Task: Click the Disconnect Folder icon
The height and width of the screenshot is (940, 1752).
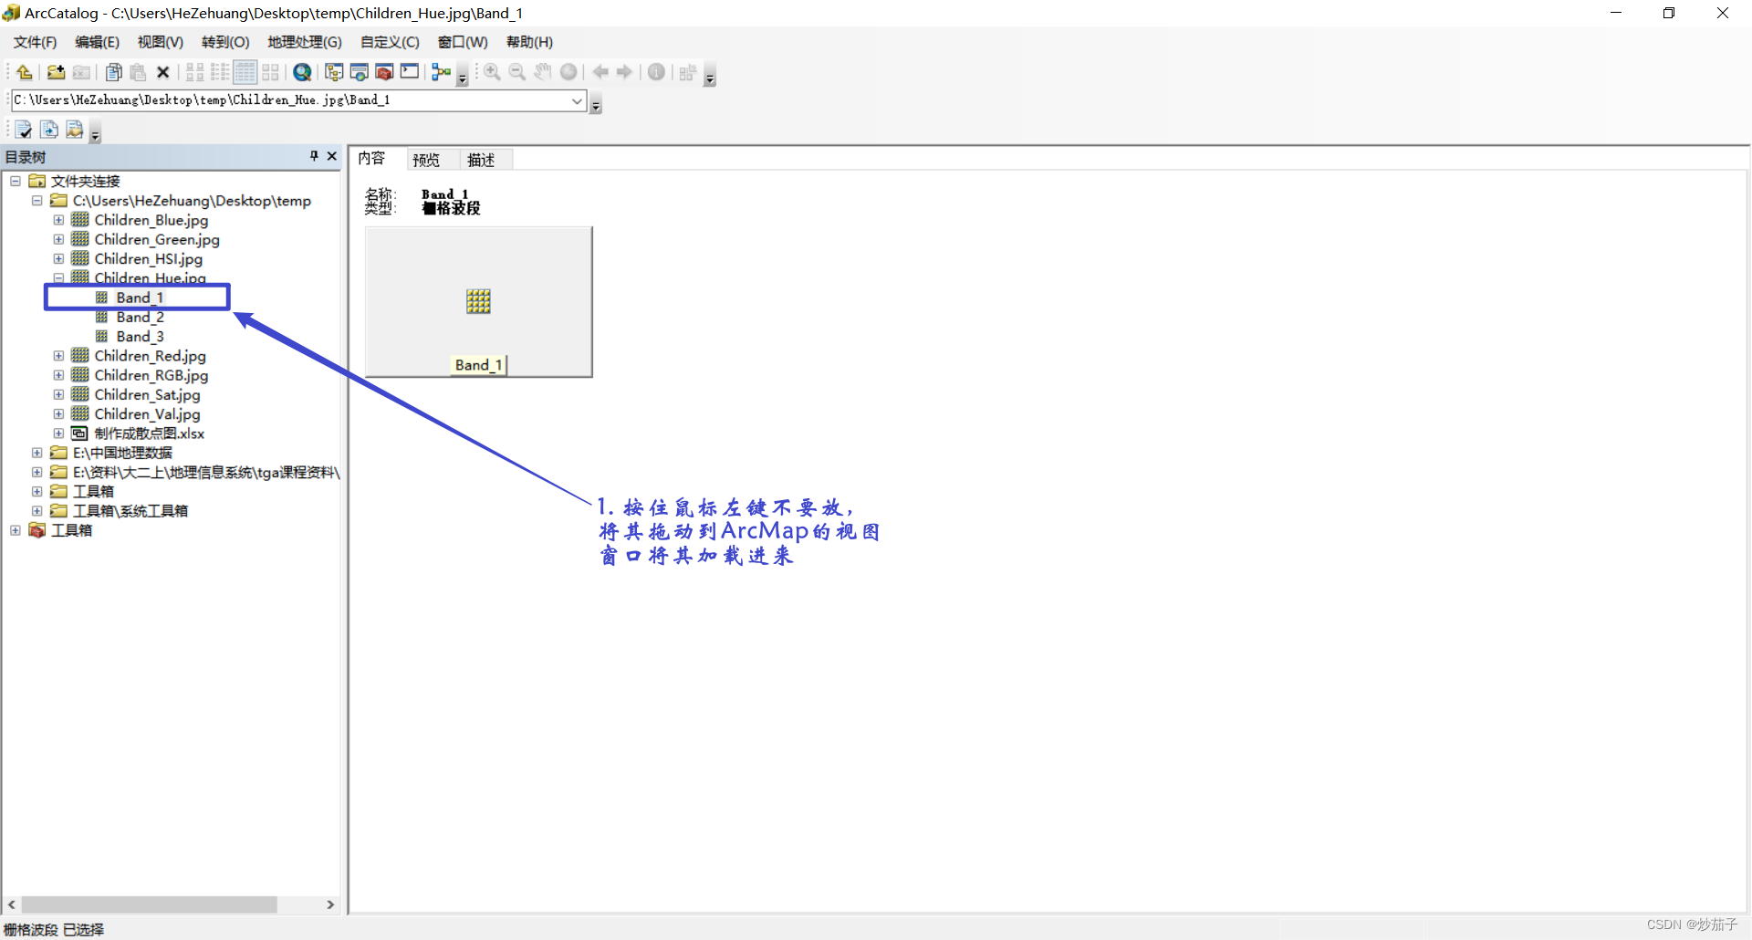Action: [x=81, y=72]
